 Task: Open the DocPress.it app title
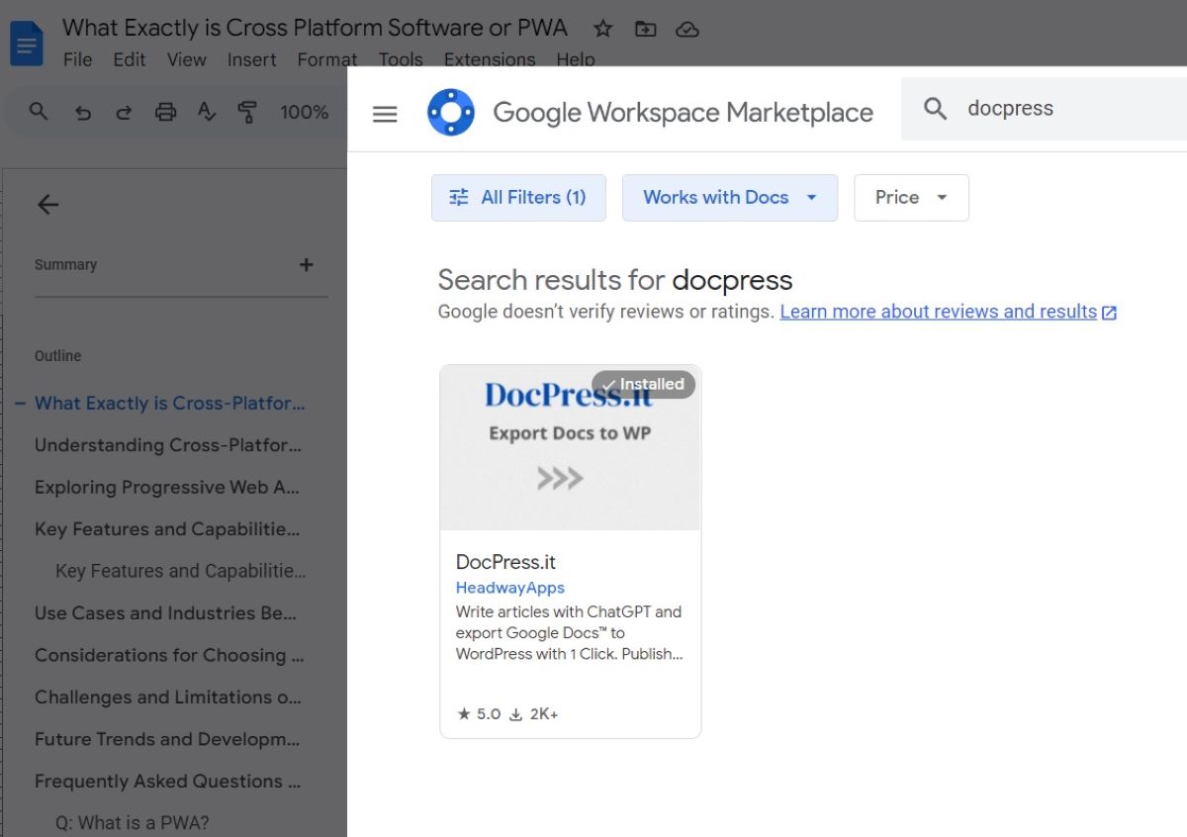point(505,562)
